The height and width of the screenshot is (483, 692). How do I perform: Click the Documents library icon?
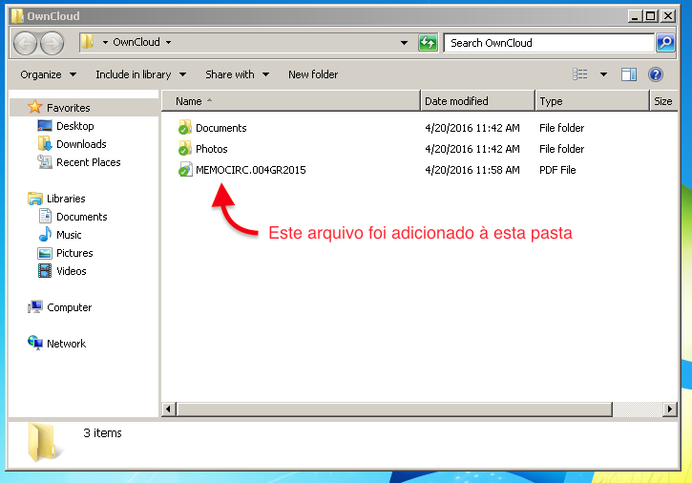pos(45,217)
